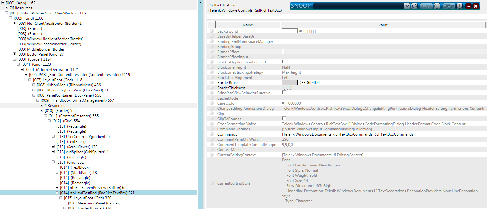
Task: Expand the btnFullScreenPreview (Button) 6 node
Action: [x=57, y=188]
